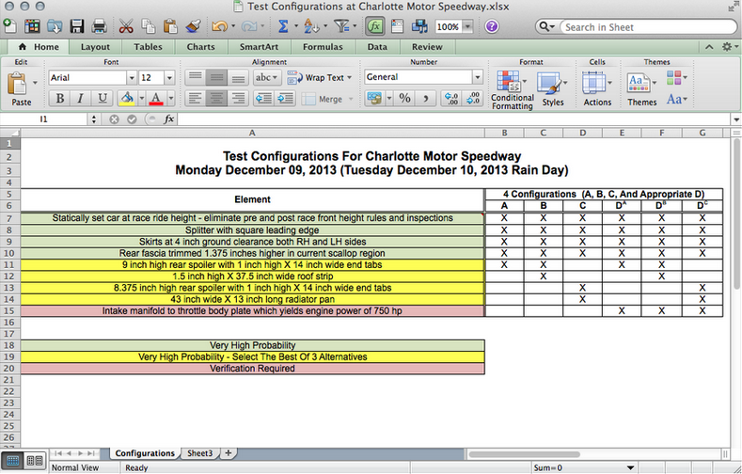Open the SmartArt ribbon tab
This screenshot has height=474, width=742.
259,47
